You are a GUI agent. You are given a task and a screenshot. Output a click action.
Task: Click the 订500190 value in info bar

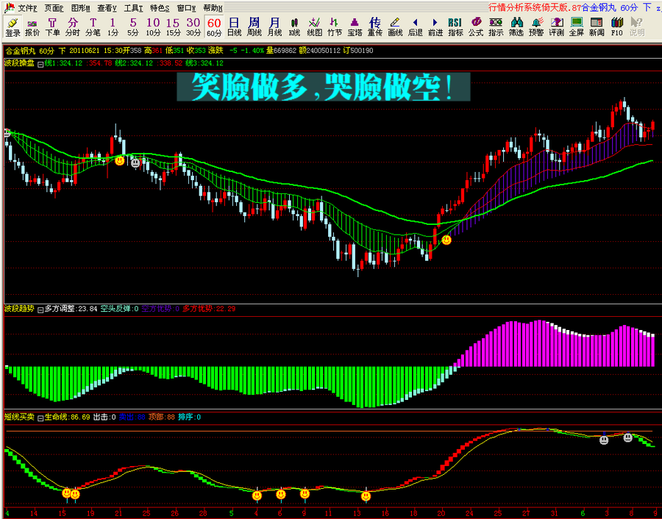pyautogui.click(x=358, y=51)
